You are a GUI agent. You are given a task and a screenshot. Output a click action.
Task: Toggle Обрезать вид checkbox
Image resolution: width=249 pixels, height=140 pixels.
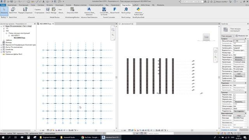point(234,95)
